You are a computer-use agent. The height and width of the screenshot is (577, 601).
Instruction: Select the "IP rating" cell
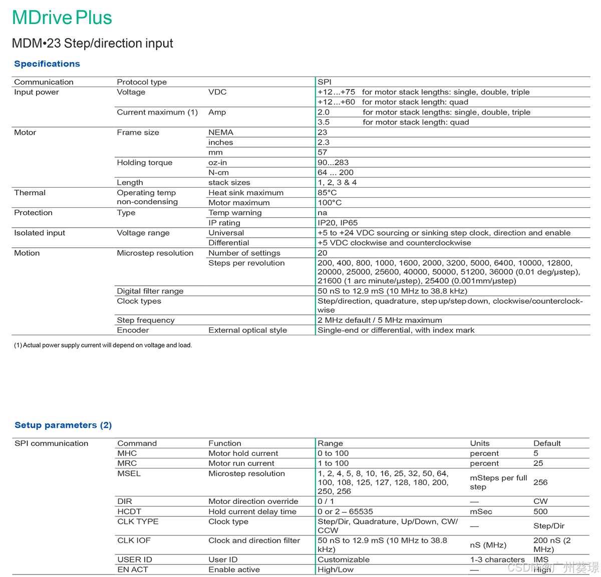tap(224, 223)
